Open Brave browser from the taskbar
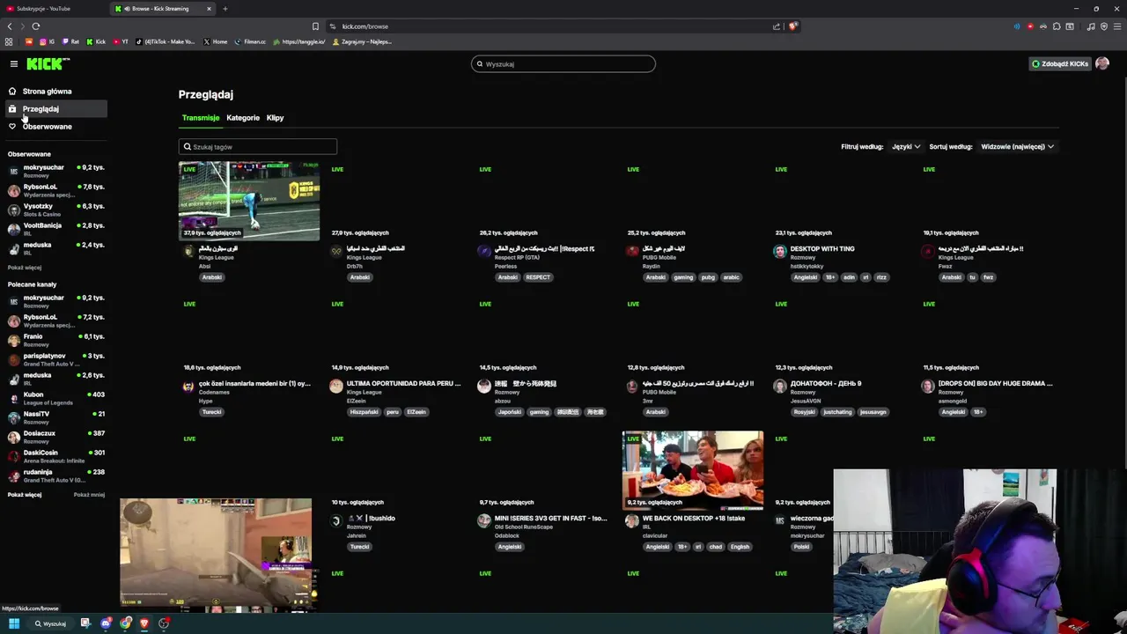The height and width of the screenshot is (634, 1127). (144, 623)
